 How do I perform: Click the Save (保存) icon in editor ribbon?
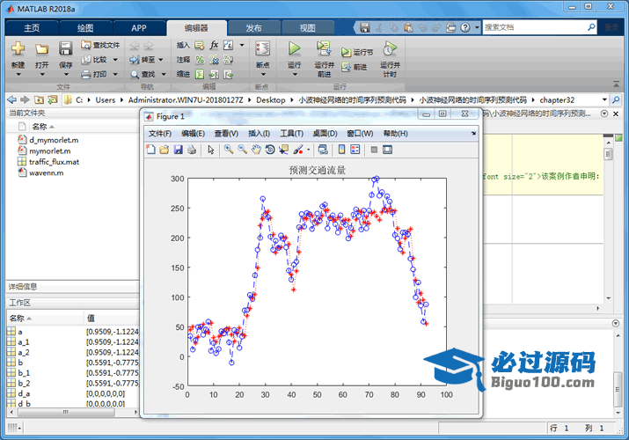pos(66,48)
